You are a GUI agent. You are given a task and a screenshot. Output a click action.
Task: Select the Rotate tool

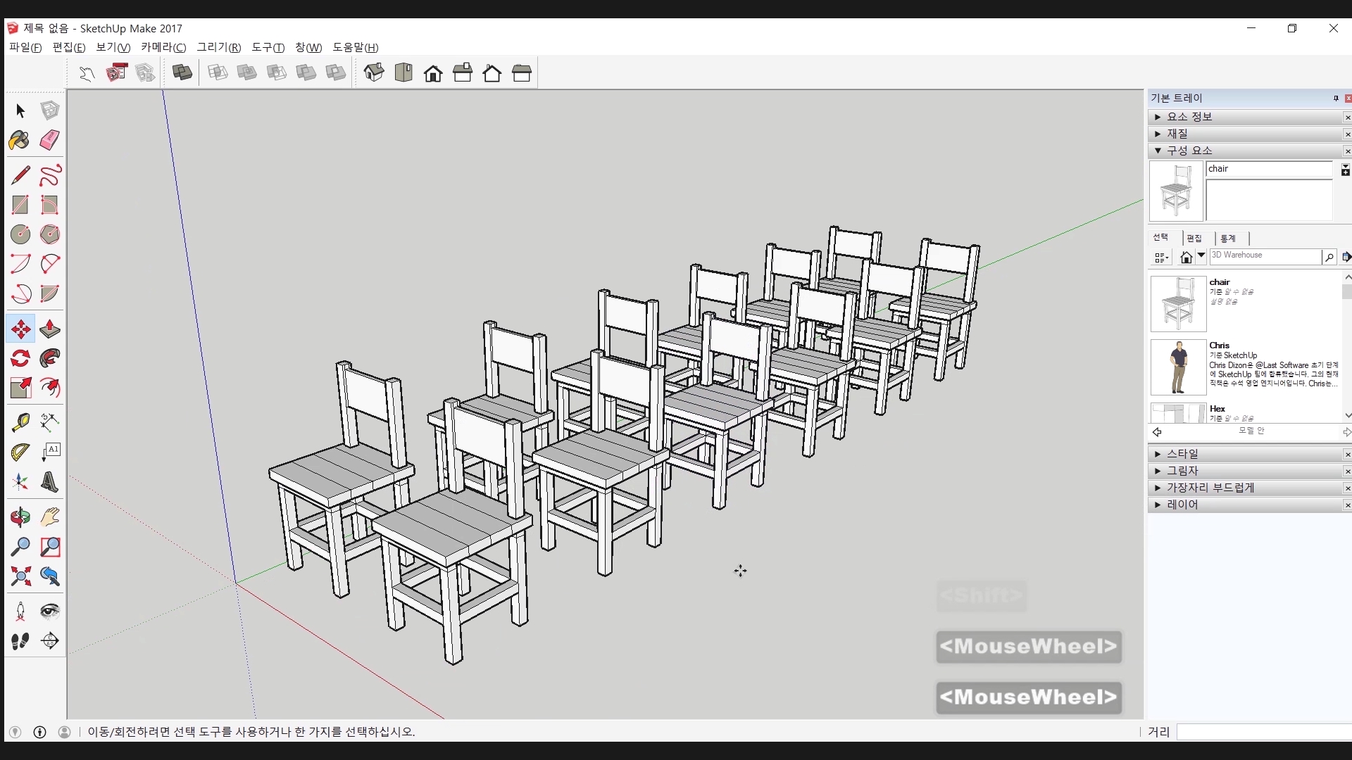[20, 358]
